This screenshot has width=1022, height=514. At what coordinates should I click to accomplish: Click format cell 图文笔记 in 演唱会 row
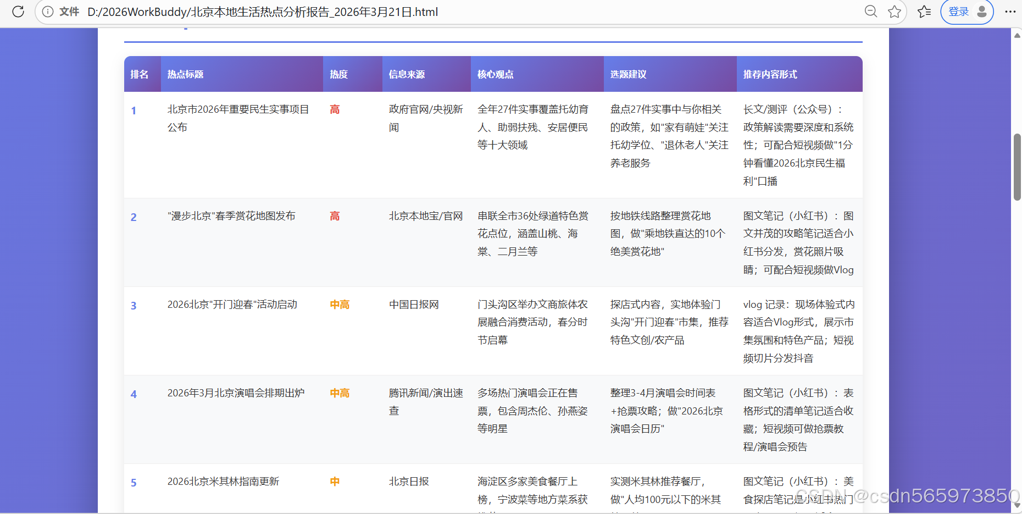point(798,419)
